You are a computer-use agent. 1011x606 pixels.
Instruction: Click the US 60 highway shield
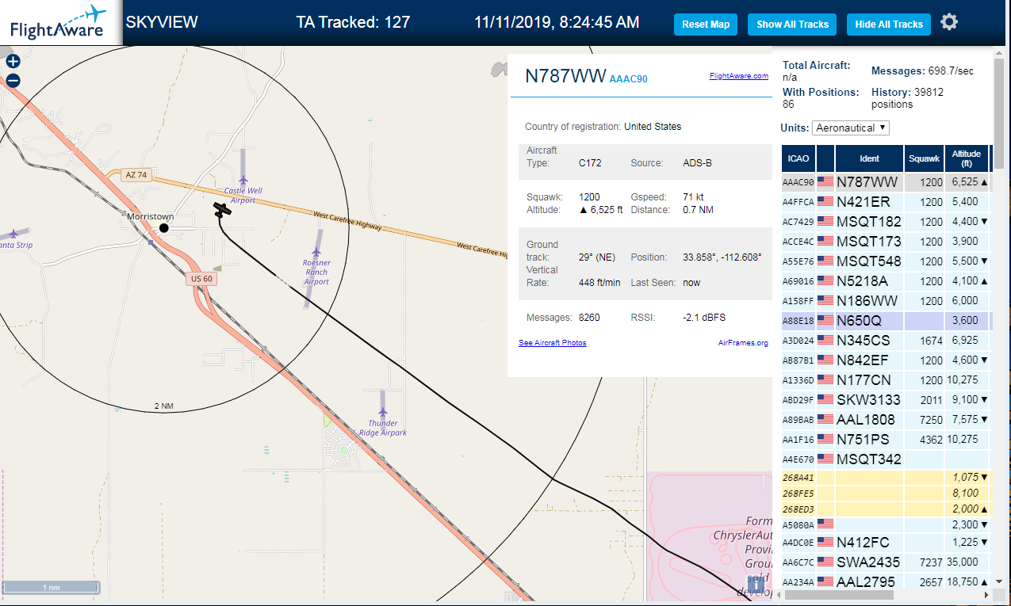[201, 279]
